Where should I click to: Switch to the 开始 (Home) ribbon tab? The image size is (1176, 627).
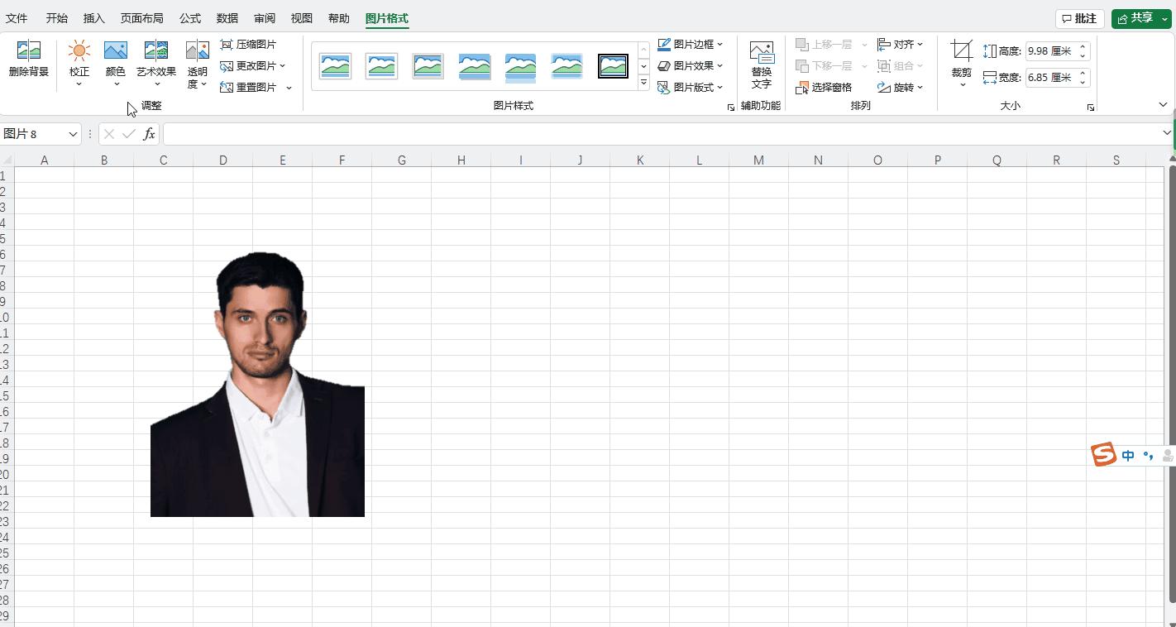[x=56, y=17]
